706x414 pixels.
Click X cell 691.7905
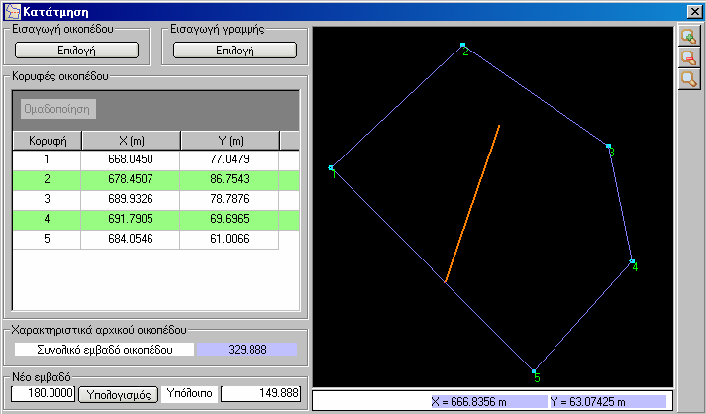131,219
